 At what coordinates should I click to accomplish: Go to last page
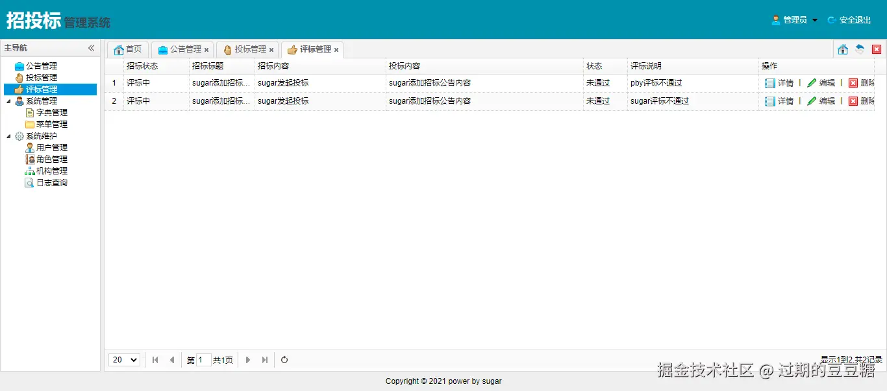point(265,360)
